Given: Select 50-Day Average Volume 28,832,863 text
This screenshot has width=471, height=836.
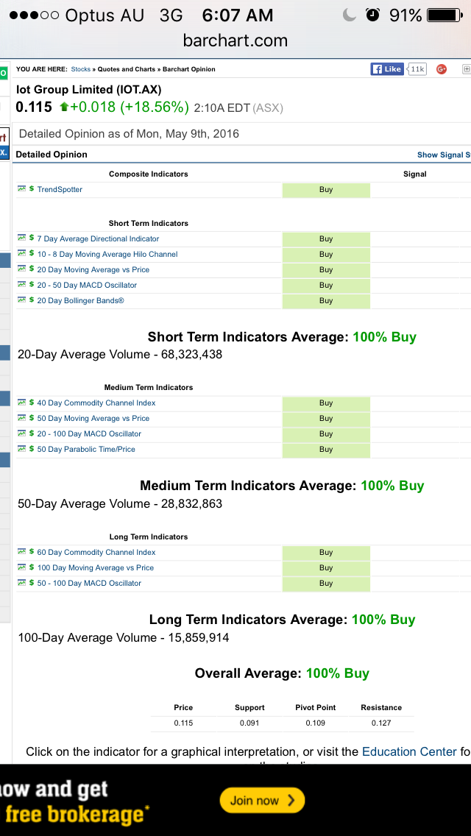Looking at the screenshot, I should [120, 503].
